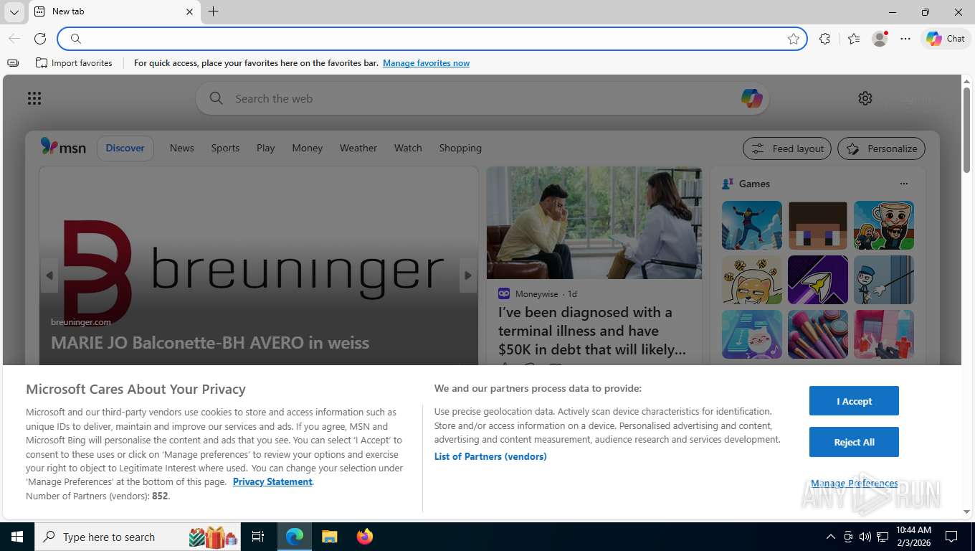The image size is (975, 551).
Task: Click I Accept on privacy banner
Action: (854, 401)
